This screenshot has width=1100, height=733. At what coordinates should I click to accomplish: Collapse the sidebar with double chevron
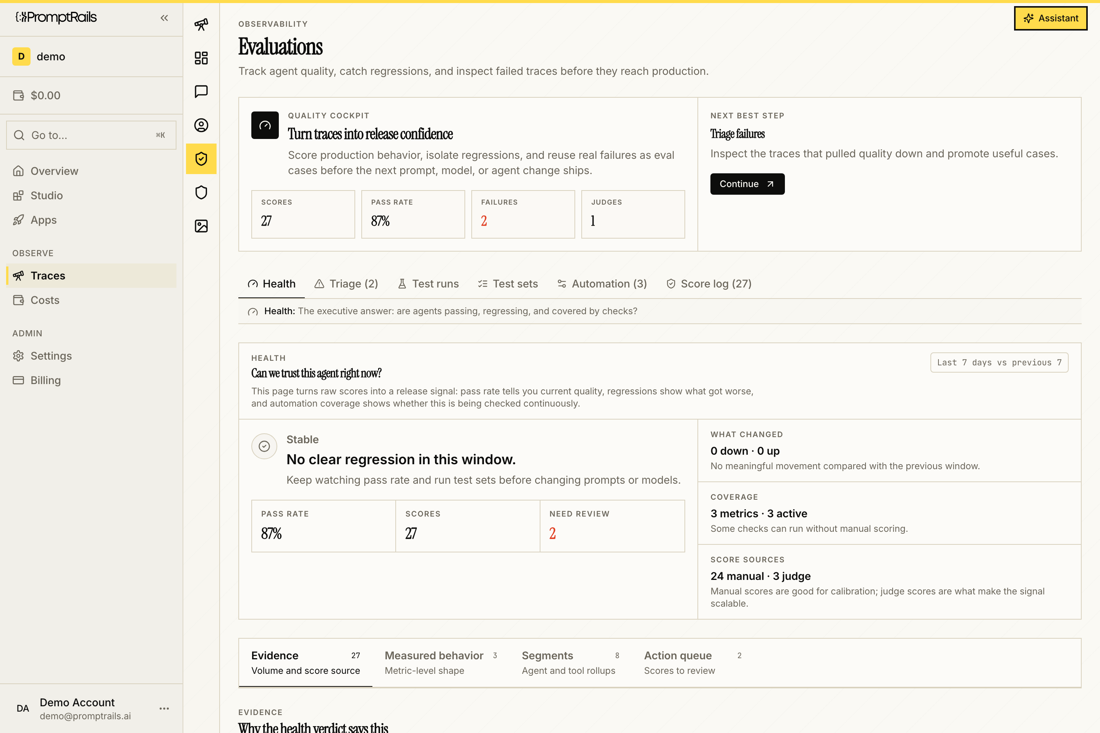coord(164,18)
